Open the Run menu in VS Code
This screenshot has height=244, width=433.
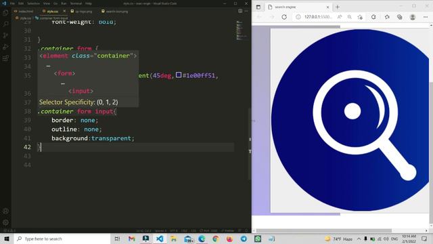pyautogui.click(x=64, y=3)
